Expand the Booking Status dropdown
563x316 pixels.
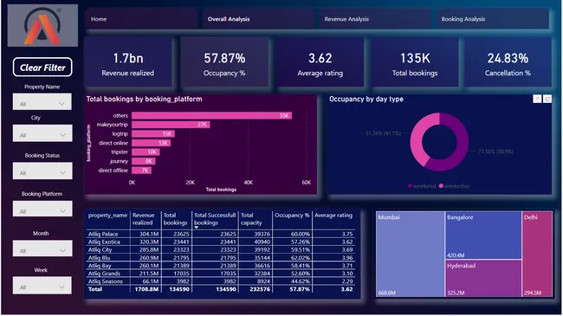tap(42, 171)
